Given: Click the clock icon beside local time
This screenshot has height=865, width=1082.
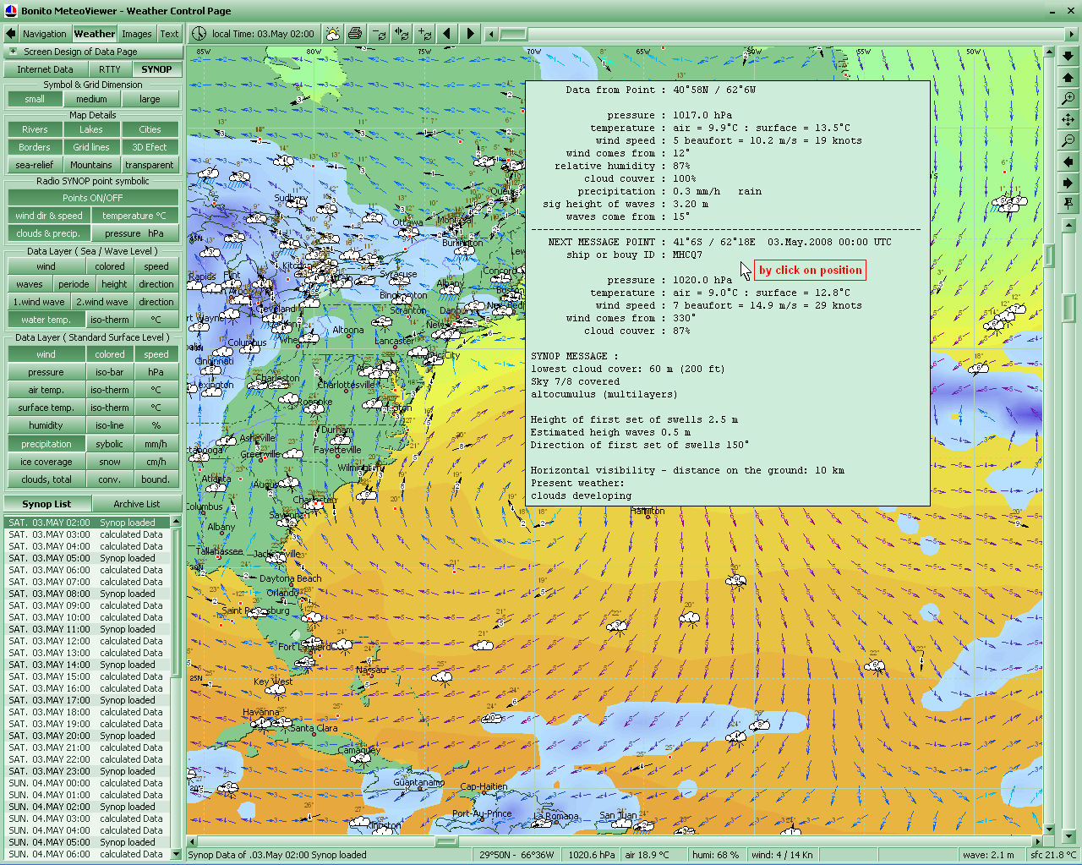Looking at the screenshot, I should point(199,34).
